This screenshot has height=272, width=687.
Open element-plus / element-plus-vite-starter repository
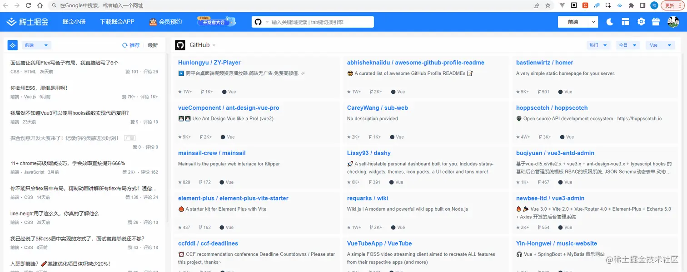pyautogui.click(x=233, y=199)
